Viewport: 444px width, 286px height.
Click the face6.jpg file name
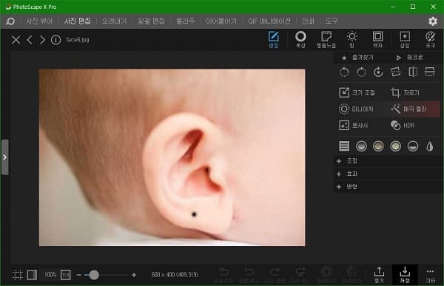pyautogui.click(x=77, y=40)
